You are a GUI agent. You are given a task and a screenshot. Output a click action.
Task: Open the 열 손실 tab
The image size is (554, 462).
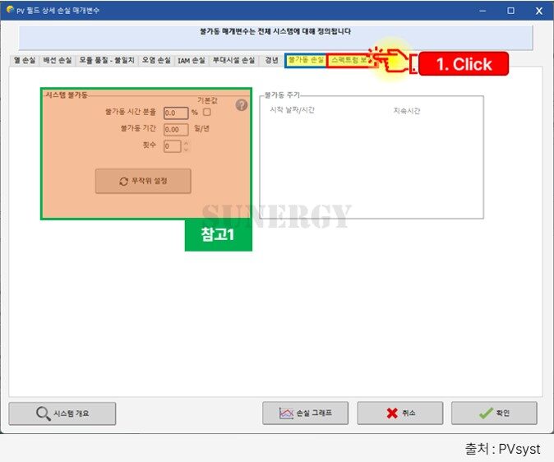click(x=25, y=61)
